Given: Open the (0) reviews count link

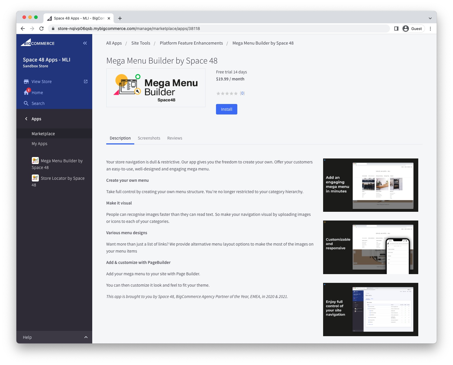Looking at the screenshot, I should click(x=242, y=93).
